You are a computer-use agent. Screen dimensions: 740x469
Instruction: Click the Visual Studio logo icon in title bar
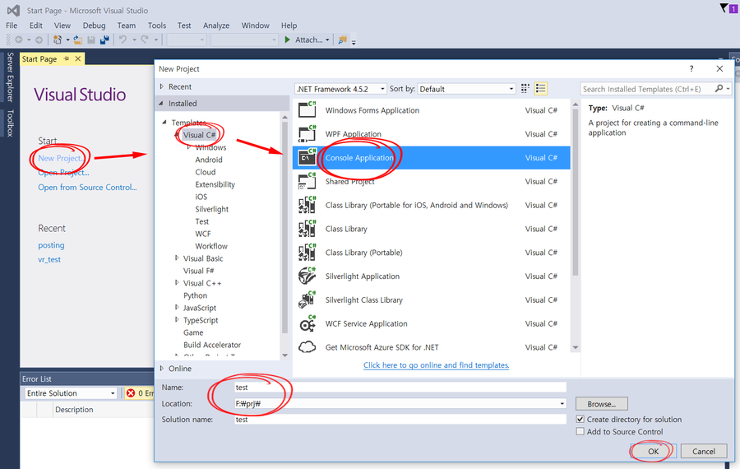pyautogui.click(x=13, y=10)
